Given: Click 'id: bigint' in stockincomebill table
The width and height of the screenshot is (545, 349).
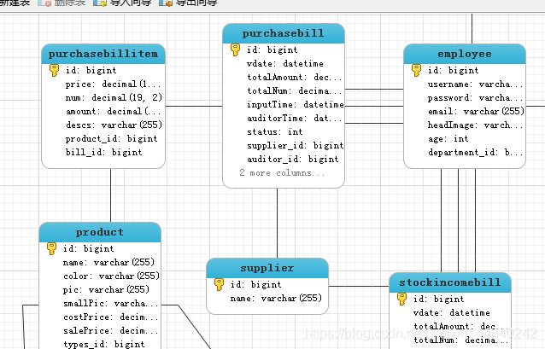Looking at the screenshot, I should point(438,300).
